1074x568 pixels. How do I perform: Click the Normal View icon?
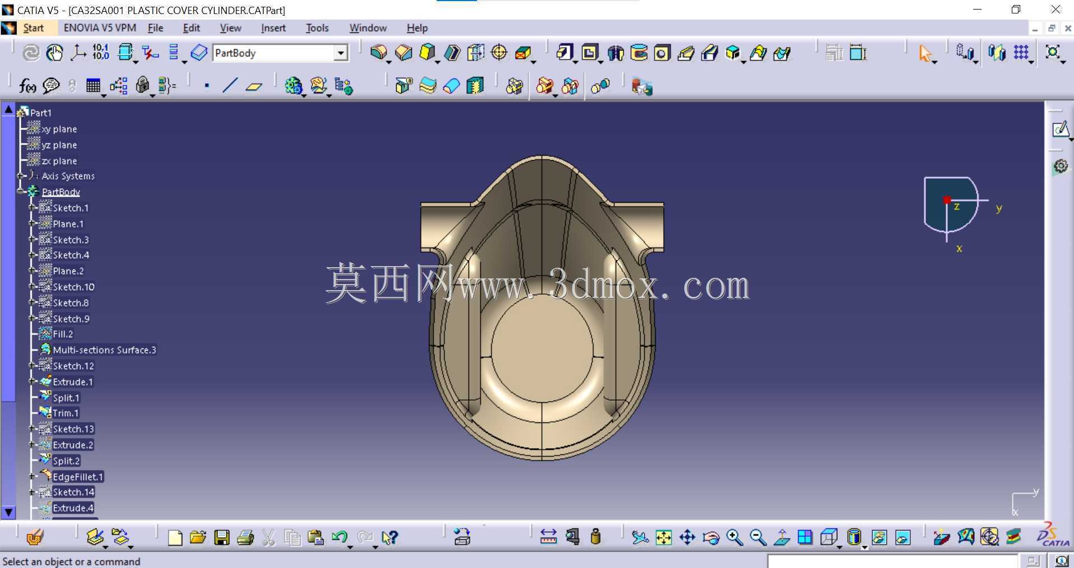(781, 537)
